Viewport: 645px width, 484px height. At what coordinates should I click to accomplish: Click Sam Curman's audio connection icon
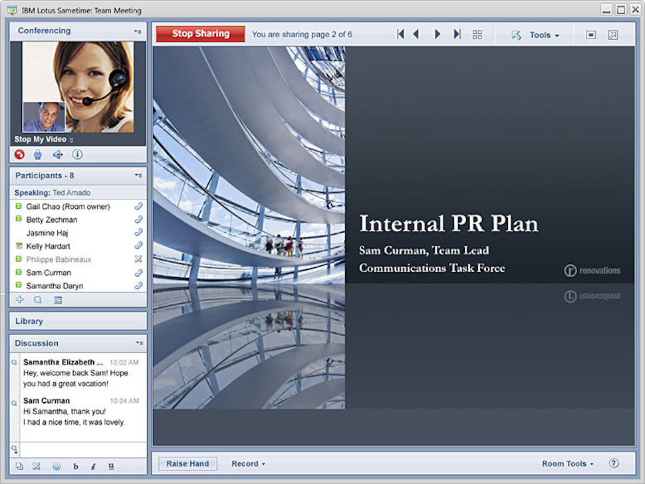(x=138, y=272)
